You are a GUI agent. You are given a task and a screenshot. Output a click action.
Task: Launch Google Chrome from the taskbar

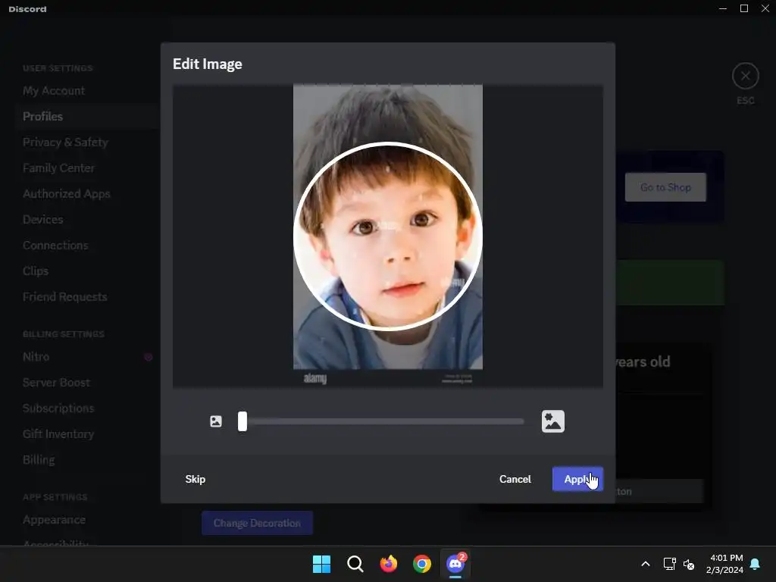coord(421,564)
